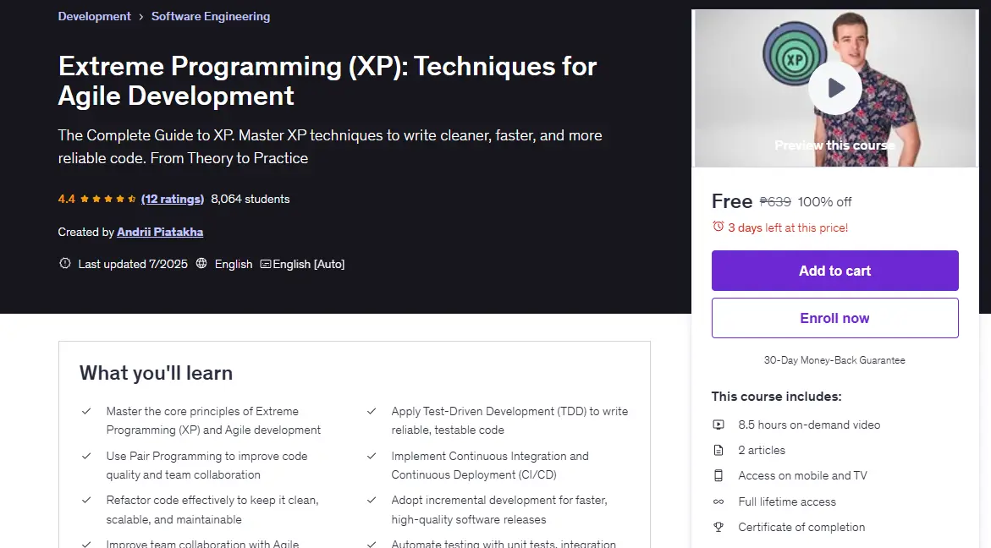991x548 pixels.
Task: Click the Last updated 7/2025 text
Action: (133, 264)
